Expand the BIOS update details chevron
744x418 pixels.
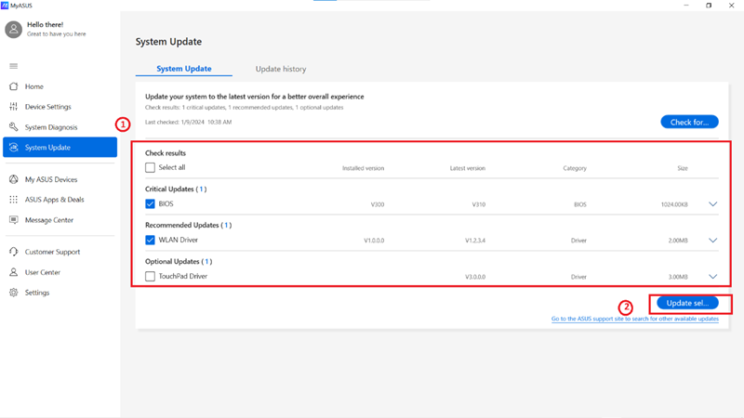(712, 204)
